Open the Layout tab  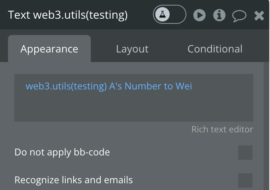point(132,49)
